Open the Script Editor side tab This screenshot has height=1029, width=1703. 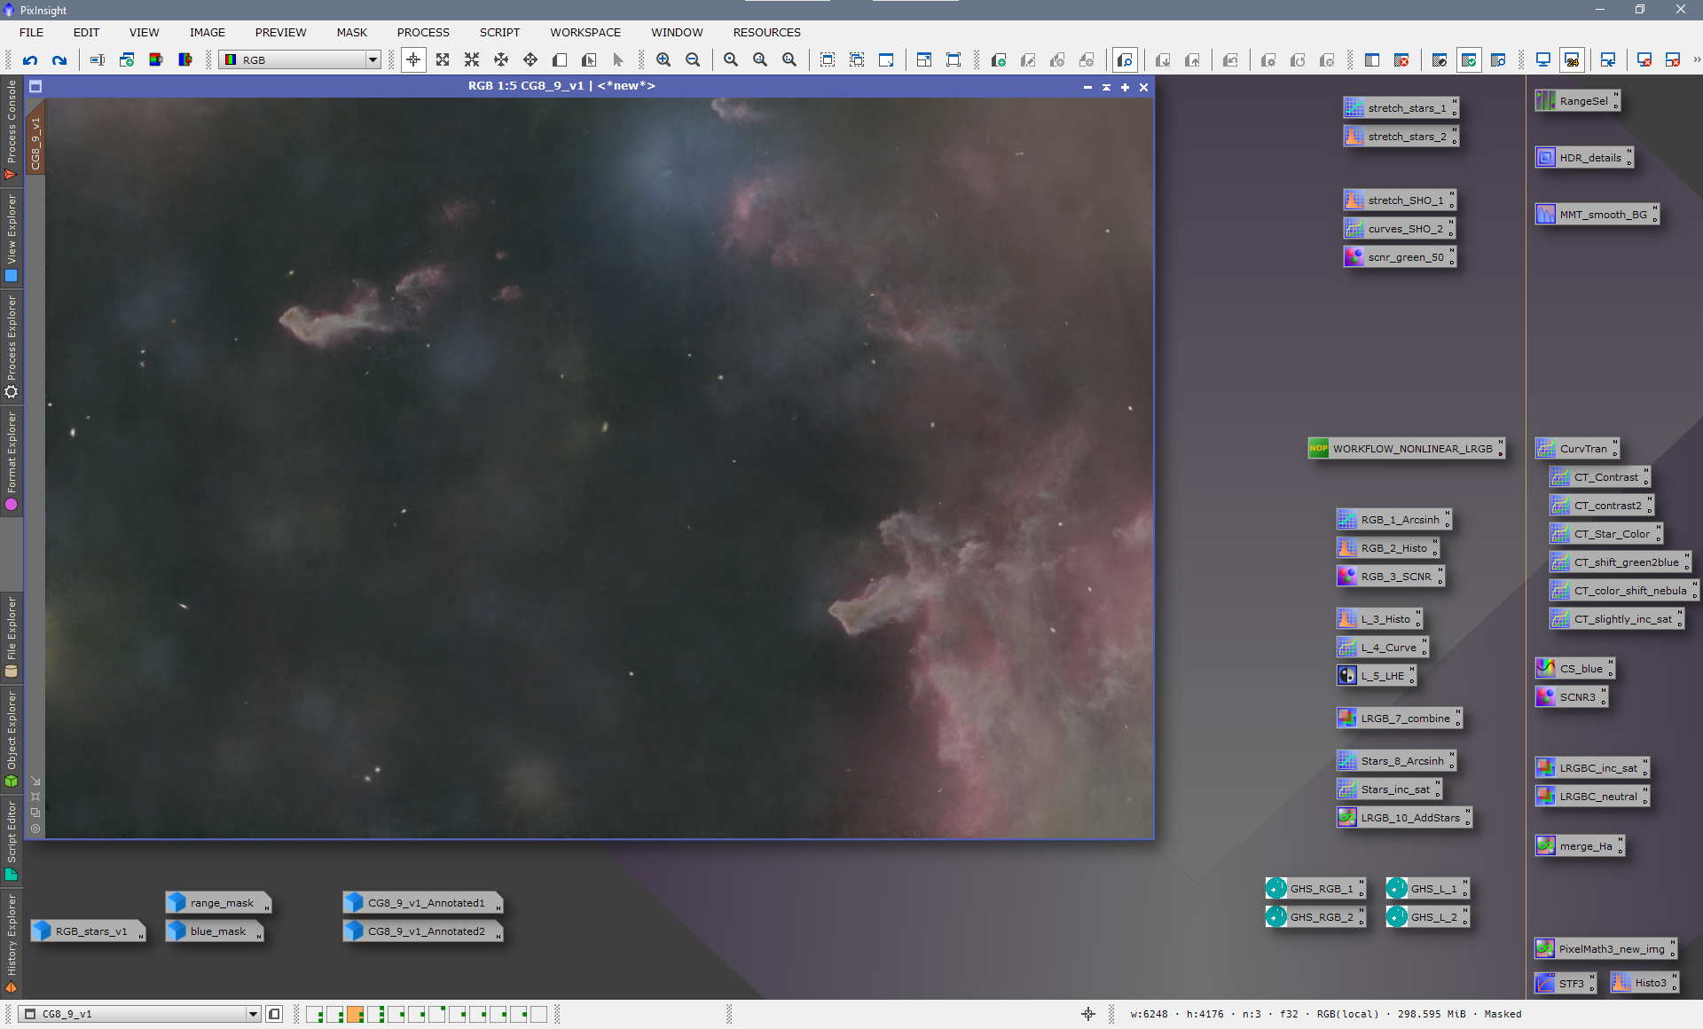click(x=12, y=840)
